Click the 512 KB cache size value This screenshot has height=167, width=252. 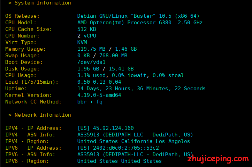point(87,29)
